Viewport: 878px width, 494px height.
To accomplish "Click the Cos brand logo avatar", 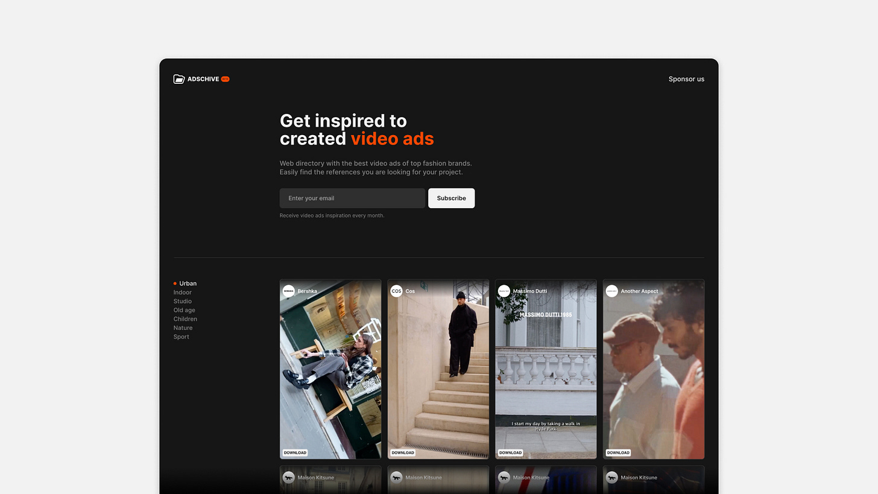I will pos(396,291).
